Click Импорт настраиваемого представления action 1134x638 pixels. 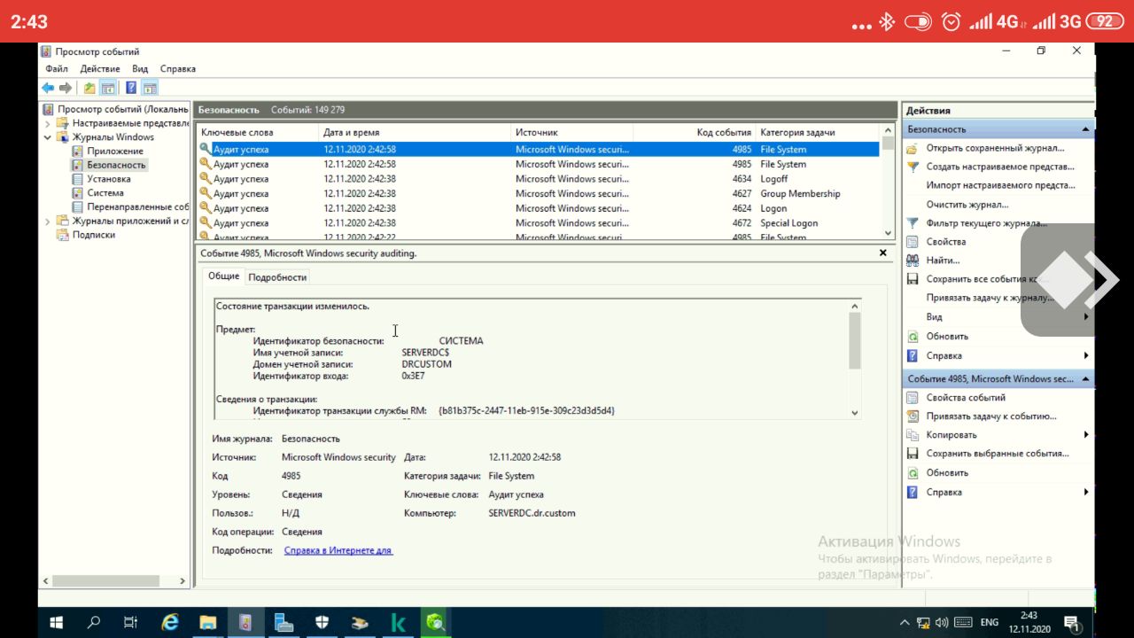pyautogui.click(x=1000, y=185)
